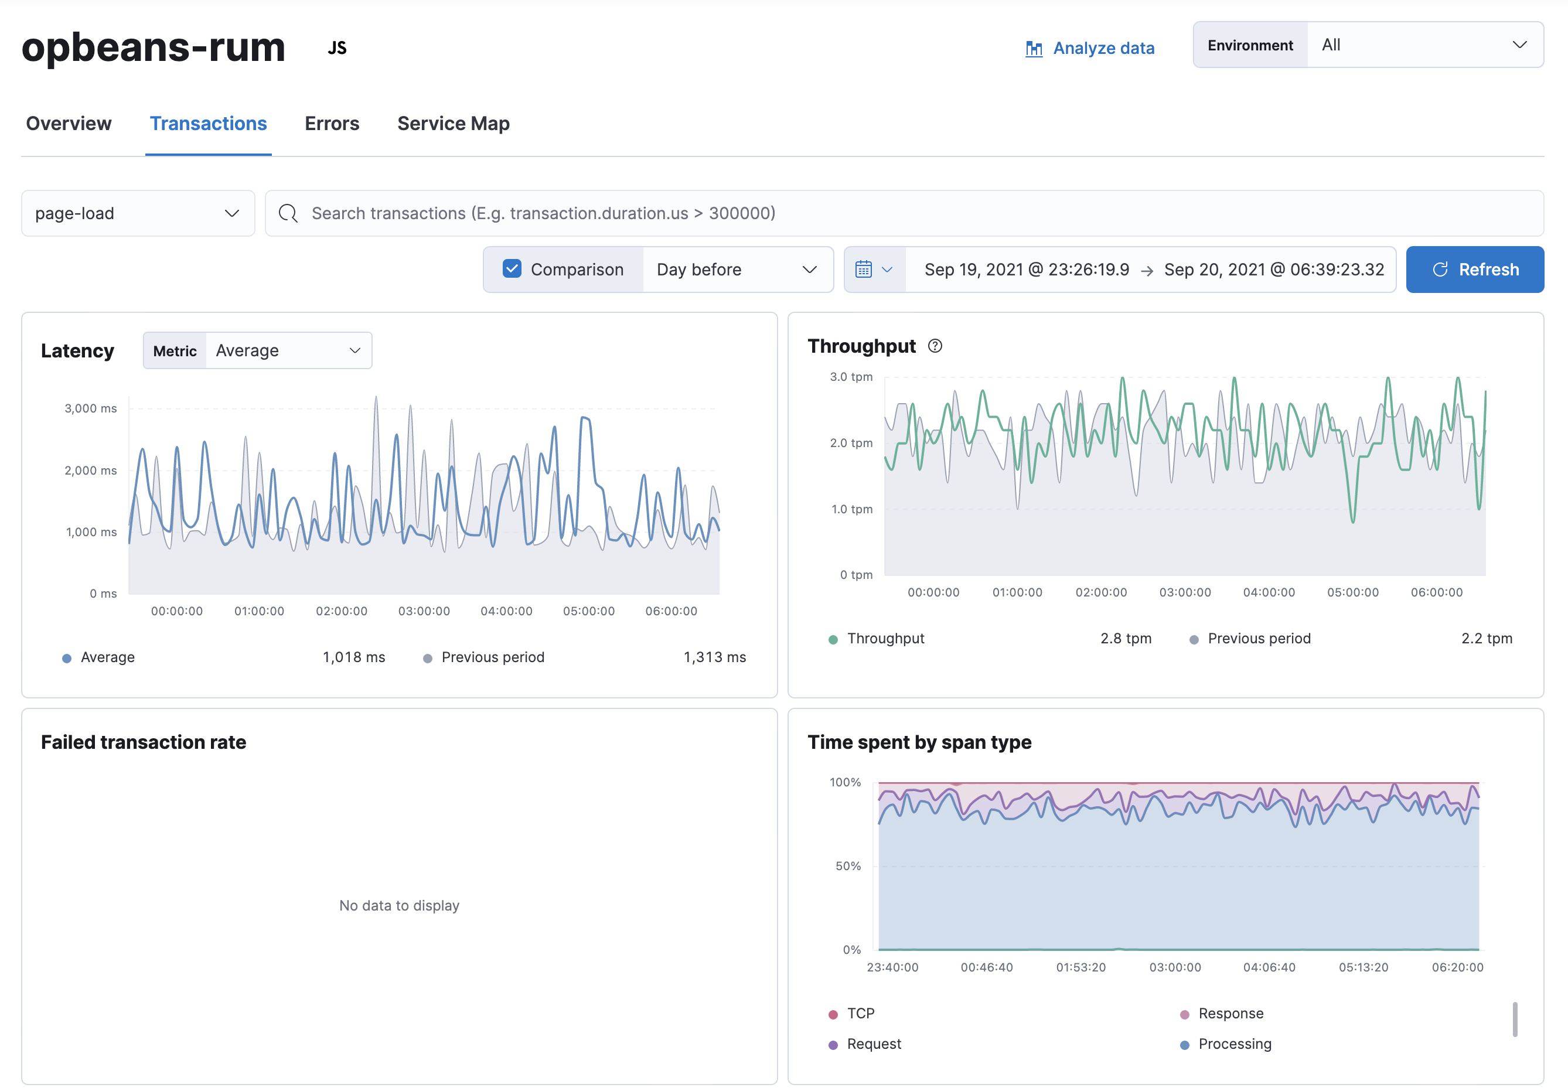Click the TCP legend dot under span types

833,1014
